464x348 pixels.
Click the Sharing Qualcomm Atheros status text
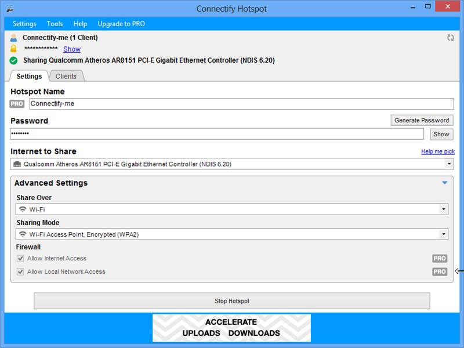click(149, 60)
